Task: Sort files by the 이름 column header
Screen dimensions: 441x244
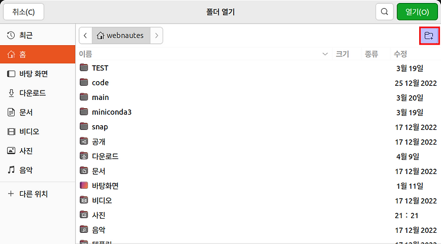Action: 204,54
